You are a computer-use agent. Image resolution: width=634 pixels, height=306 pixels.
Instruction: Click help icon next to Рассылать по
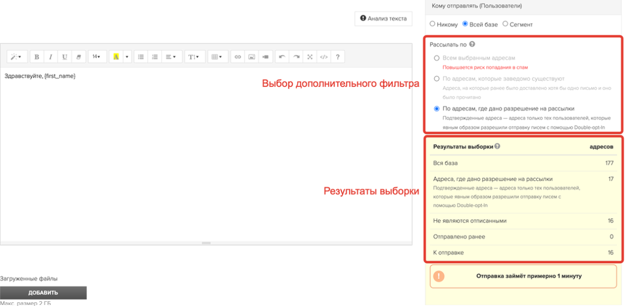point(472,44)
